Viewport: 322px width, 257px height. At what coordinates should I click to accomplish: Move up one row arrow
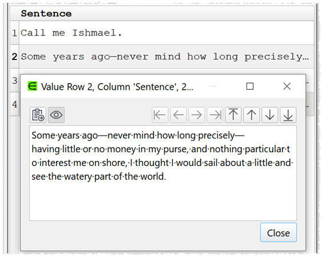click(251, 115)
